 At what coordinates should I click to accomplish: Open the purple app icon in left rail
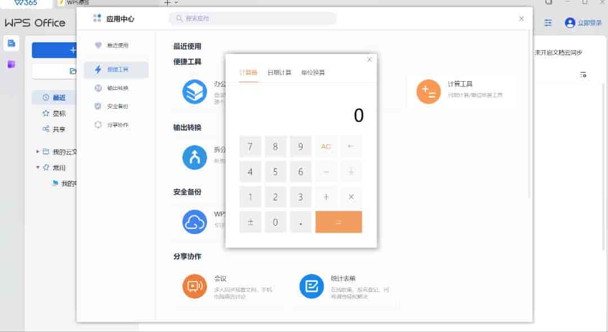11,64
